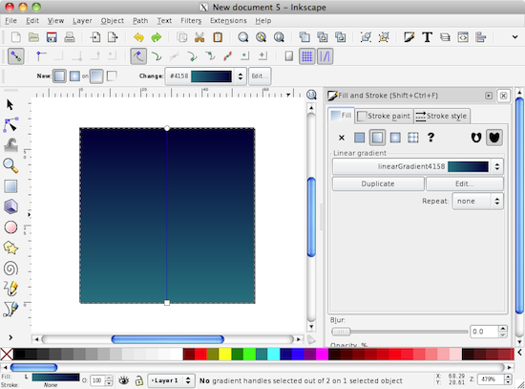Undo the last action

138,37
